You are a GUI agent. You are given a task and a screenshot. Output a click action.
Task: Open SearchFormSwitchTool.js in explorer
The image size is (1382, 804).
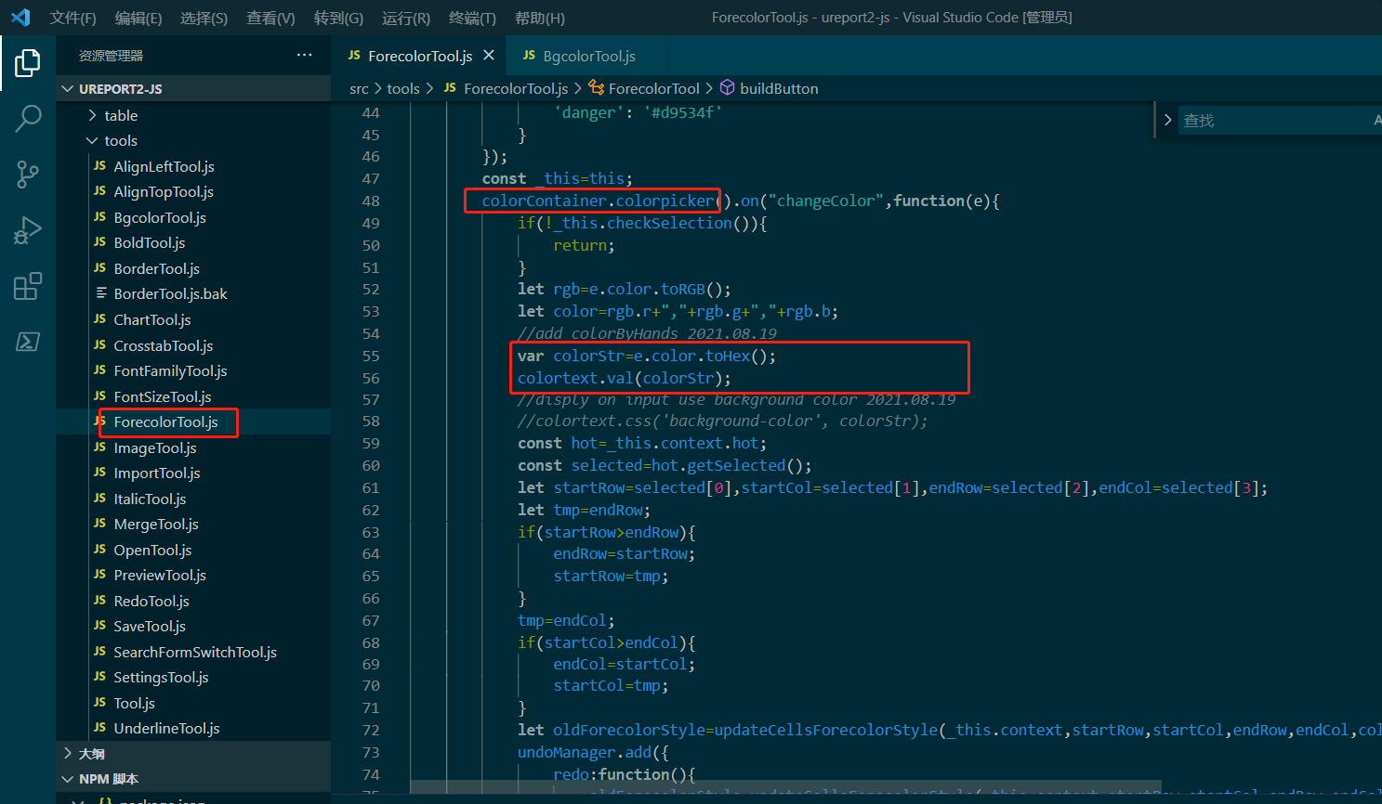pos(193,652)
